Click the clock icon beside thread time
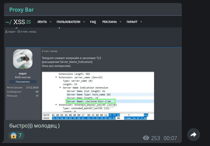This screenshot has width=210, height=146. [19, 32]
